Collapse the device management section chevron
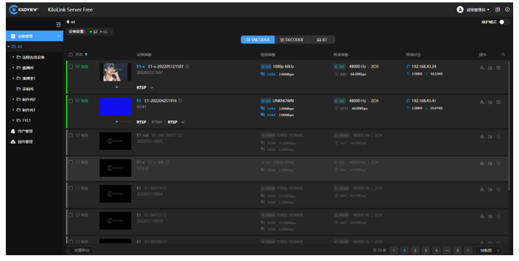 click(59, 36)
